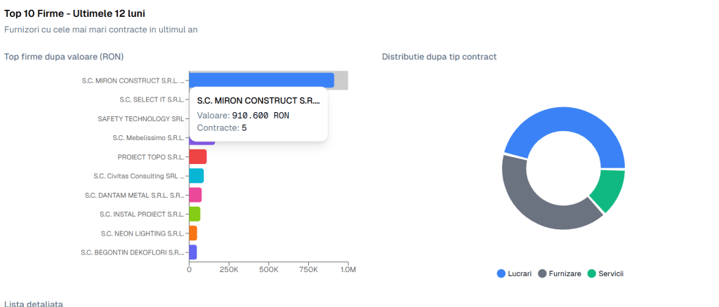This screenshot has width=719, height=307.
Task: Toggle the Furnizare legend item
Action: pos(560,273)
